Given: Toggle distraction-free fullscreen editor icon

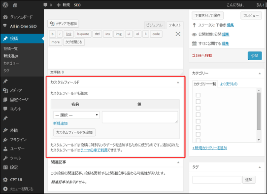Looking at the screenshot, I should point(178,34).
